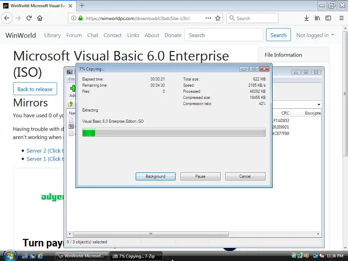The image size is (348, 261).
Task: Switch to 7% Copying 7-Zip taskbar button
Action: pos(136,256)
